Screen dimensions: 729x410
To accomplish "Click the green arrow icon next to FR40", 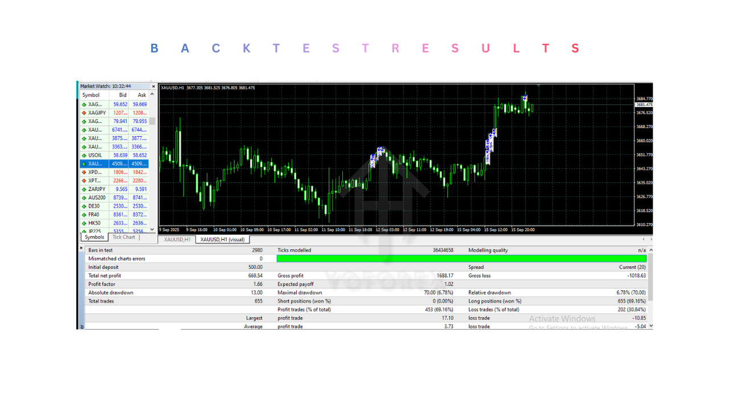I will (83, 215).
